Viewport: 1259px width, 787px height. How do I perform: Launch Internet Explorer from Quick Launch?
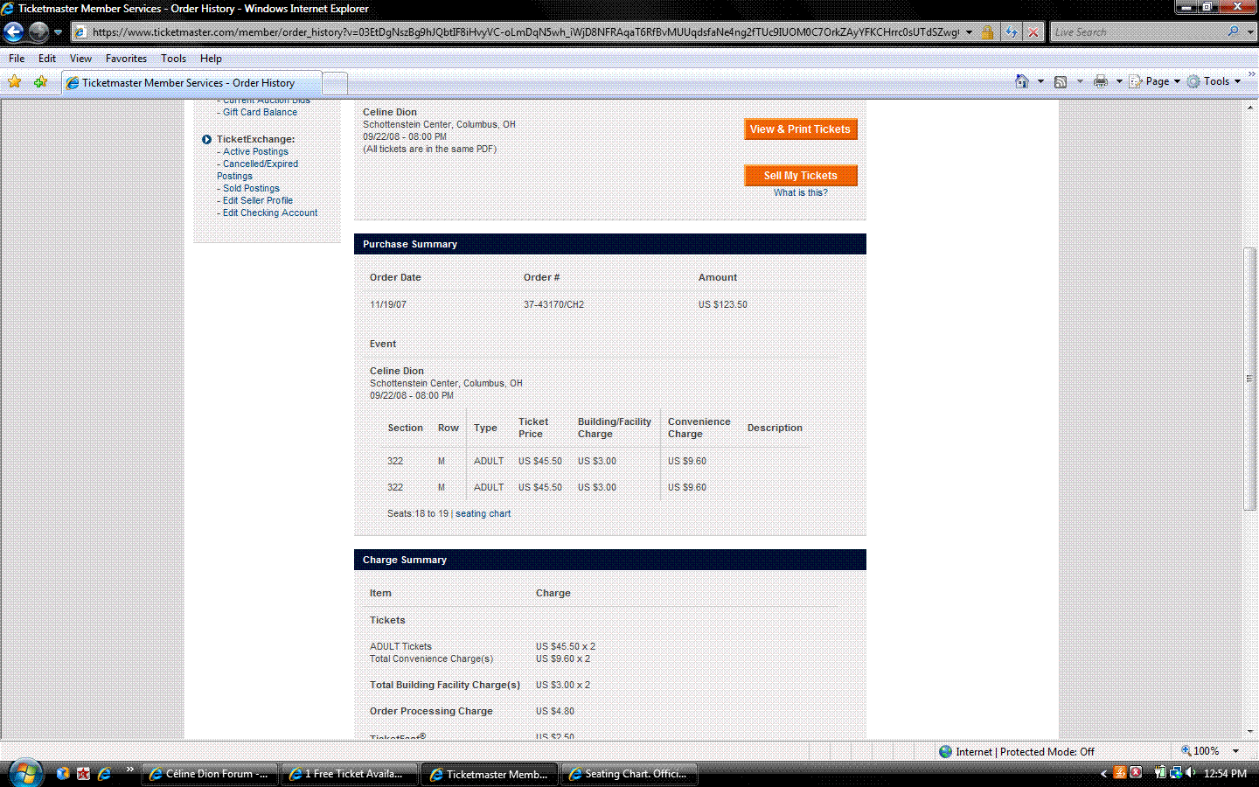click(x=105, y=774)
